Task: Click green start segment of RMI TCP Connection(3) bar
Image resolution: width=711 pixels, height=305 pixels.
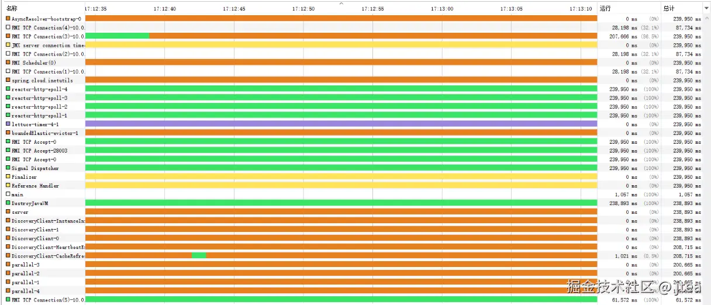Action: (117, 36)
